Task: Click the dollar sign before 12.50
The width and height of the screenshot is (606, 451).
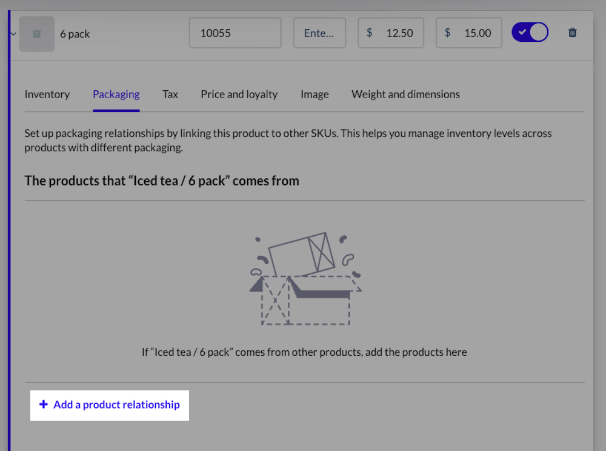Action: click(x=370, y=33)
